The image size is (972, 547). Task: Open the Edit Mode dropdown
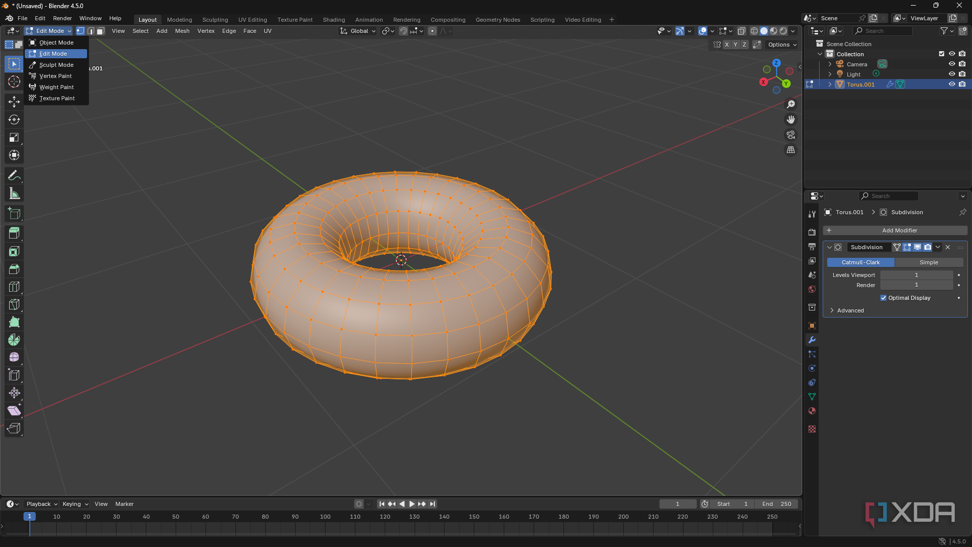tap(49, 31)
